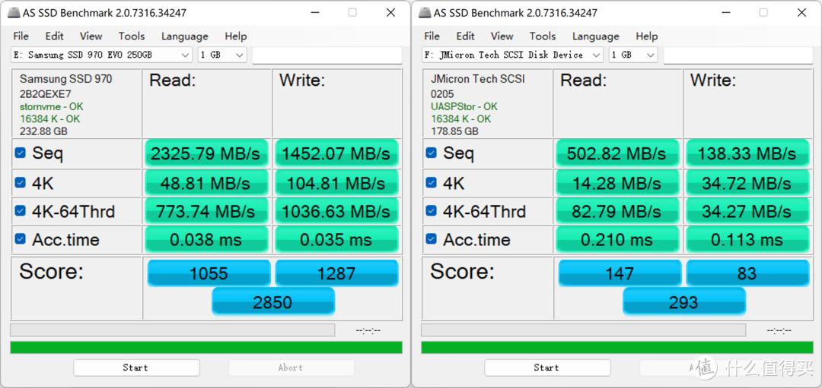Uncheck the Seq test in Samsung window
Viewport: 822px width, 388px height.
pyautogui.click(x=20, y=153)
